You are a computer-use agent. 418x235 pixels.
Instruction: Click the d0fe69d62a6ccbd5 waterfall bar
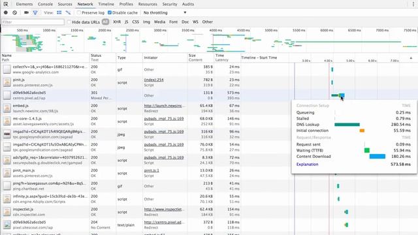(338, 95)
